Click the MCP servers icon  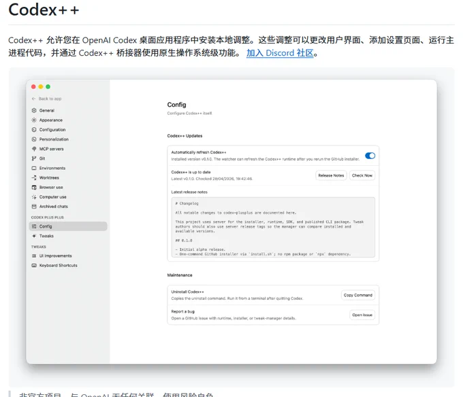[x=34, y=149]
